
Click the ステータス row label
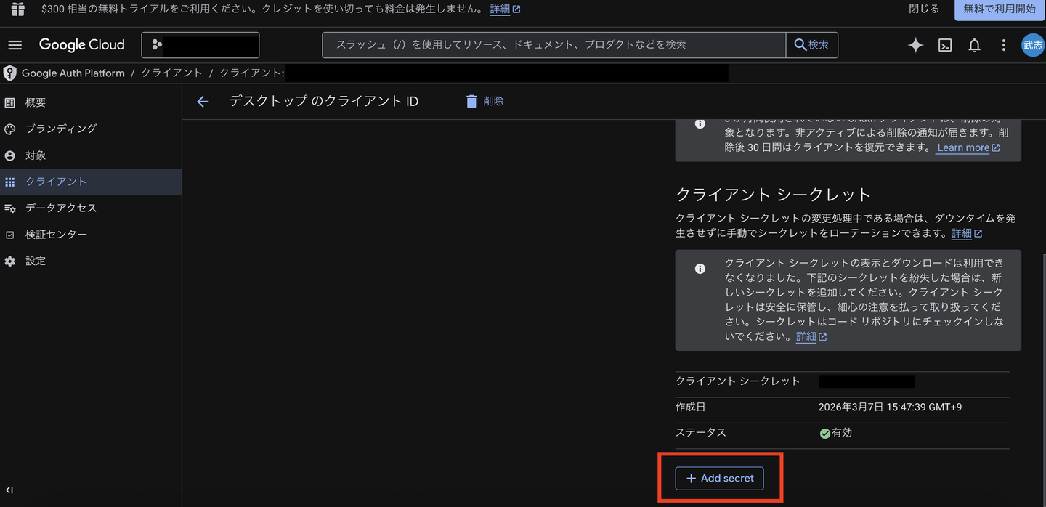(x=700, y=433)
